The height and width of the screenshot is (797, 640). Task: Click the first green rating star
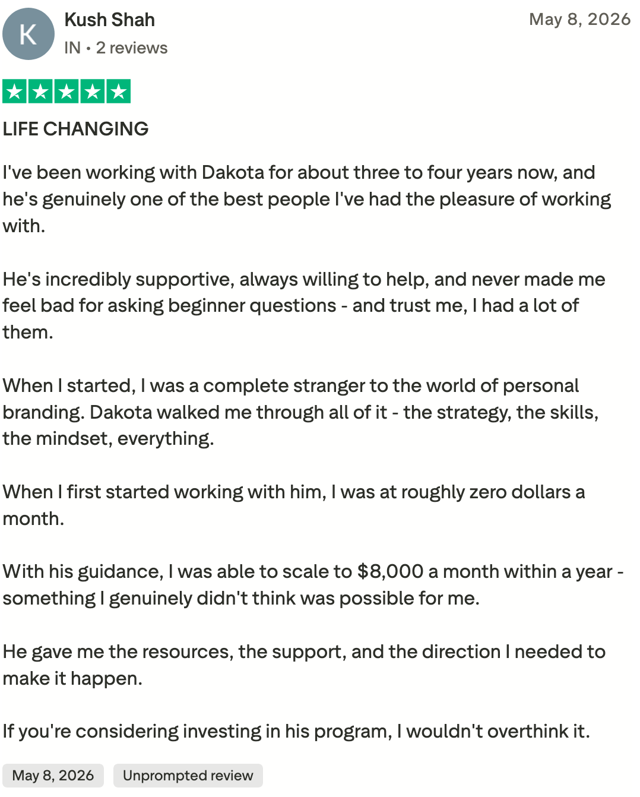coord(15,91)
